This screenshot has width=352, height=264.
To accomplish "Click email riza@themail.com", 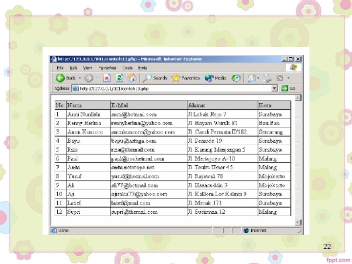I will point(133,150).
